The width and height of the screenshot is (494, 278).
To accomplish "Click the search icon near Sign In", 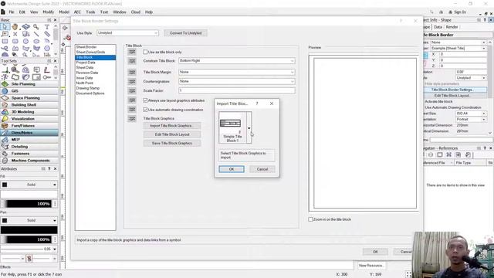I will coord(431,12).
